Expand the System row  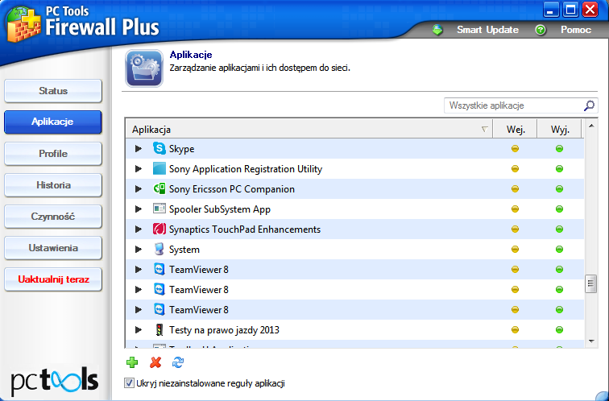[139, 250]
